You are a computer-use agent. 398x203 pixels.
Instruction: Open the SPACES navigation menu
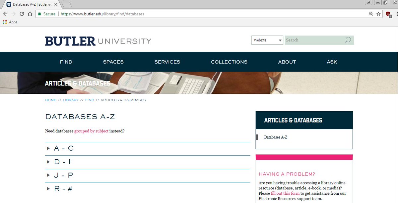[x=113, y=62]
